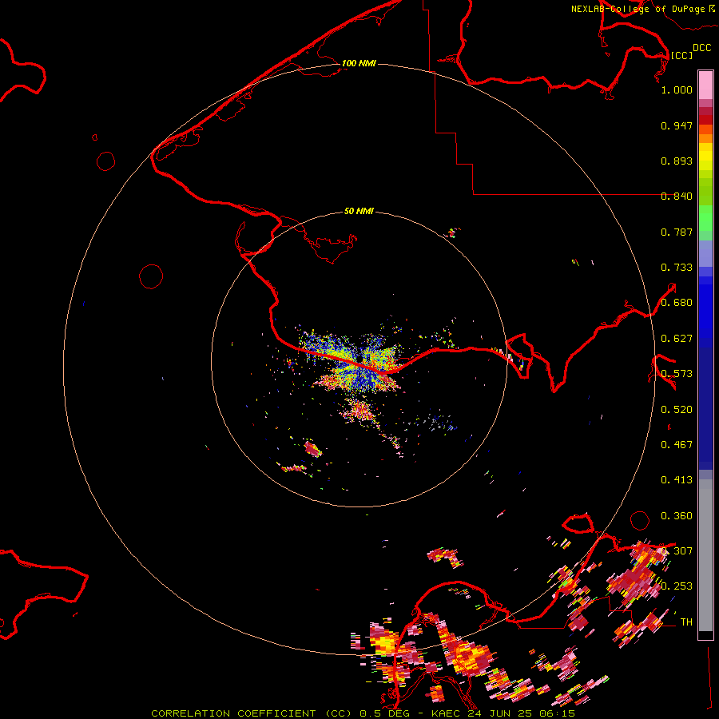Screen dimensions: 719x719
Task: Click the 0.947 color scale value
Action: tap(677, 125)
